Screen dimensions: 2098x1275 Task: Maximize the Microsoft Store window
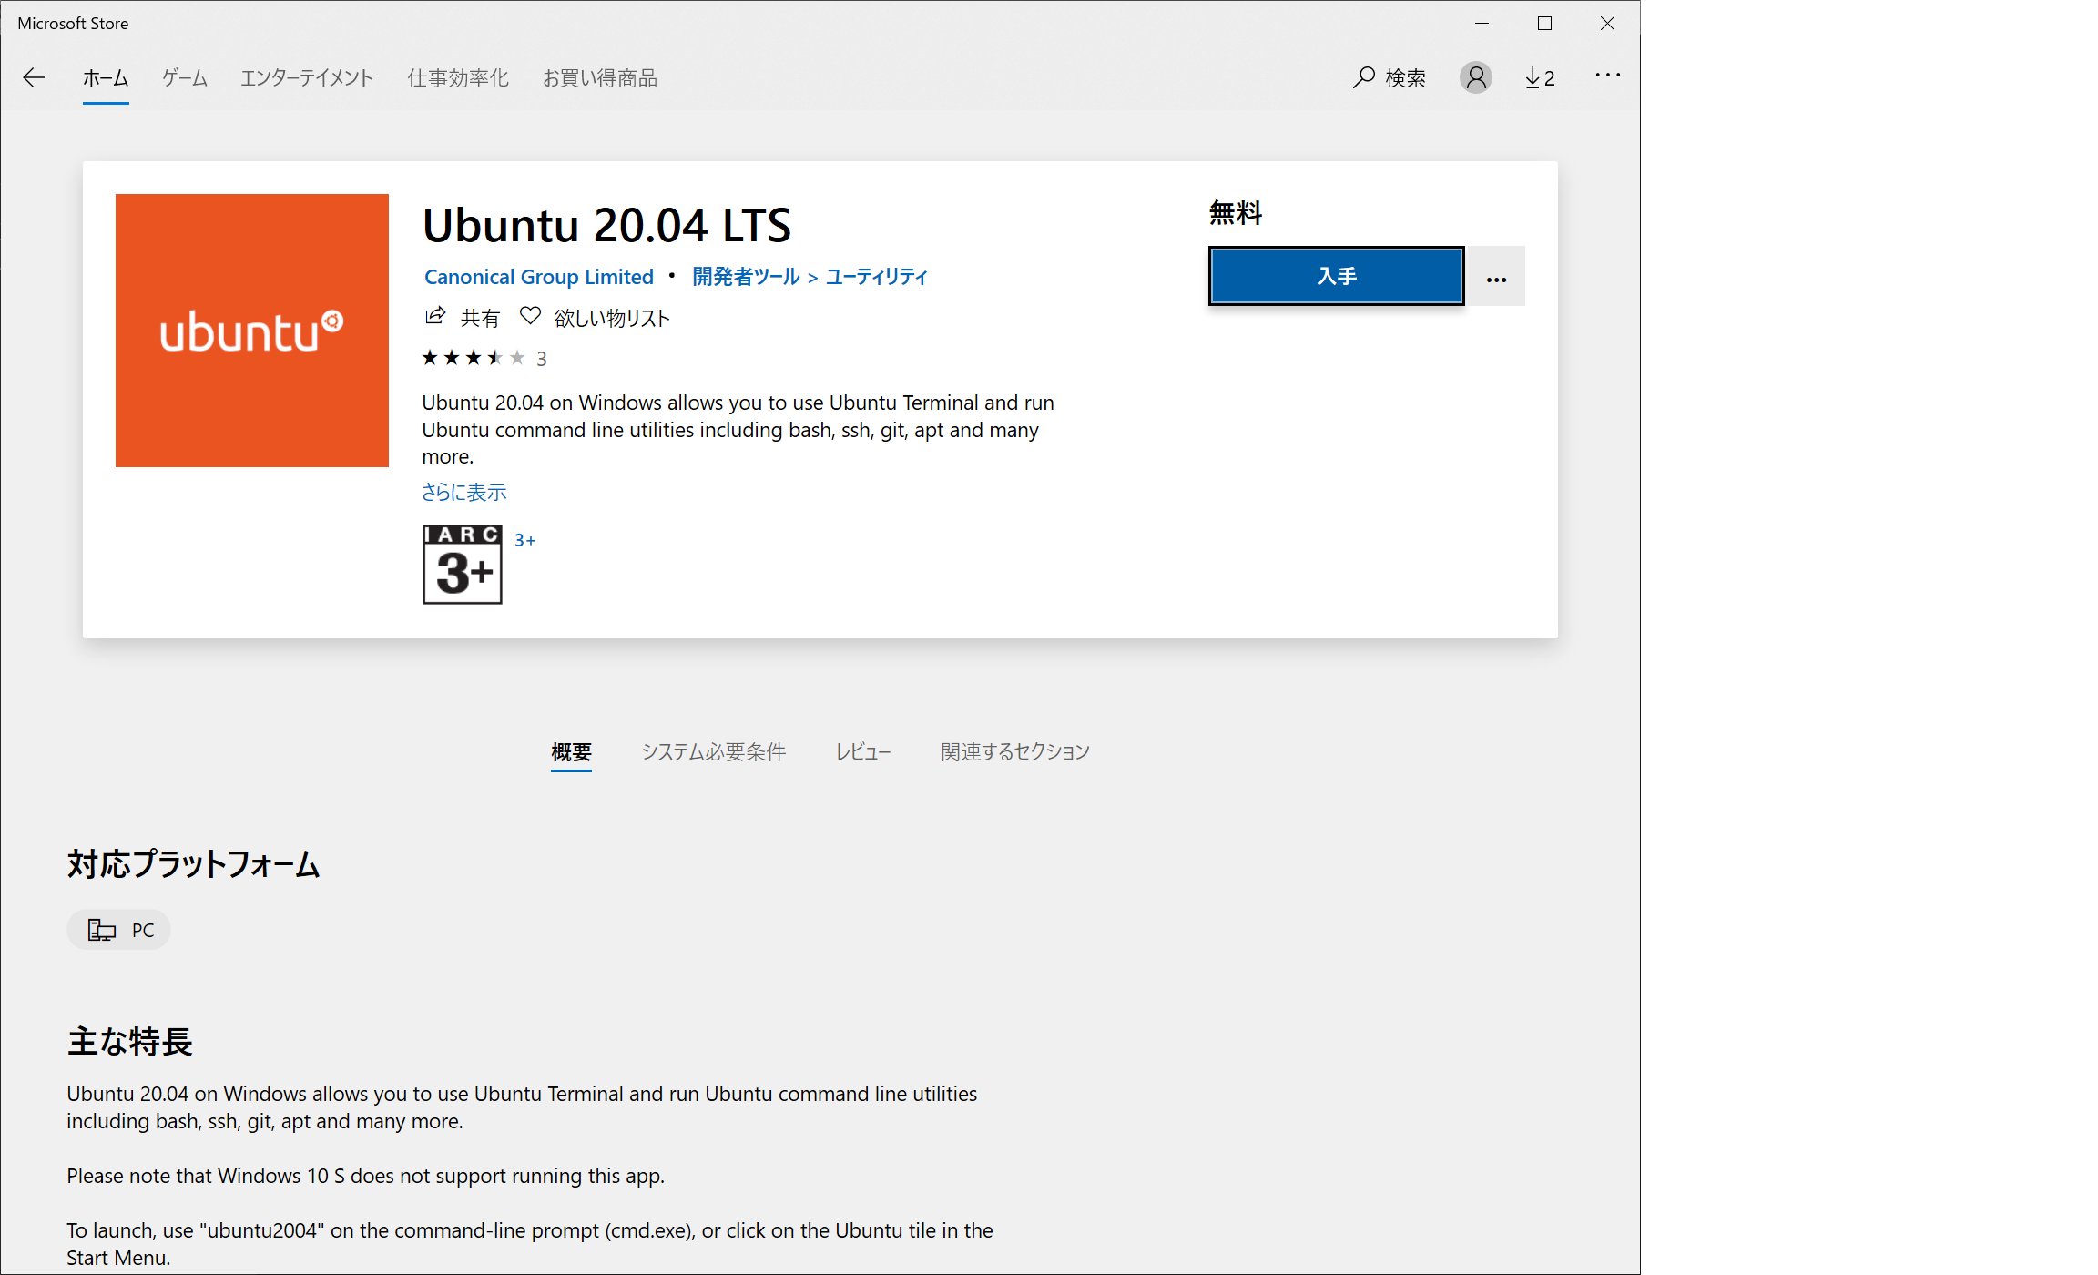[x=1544, y=24]
